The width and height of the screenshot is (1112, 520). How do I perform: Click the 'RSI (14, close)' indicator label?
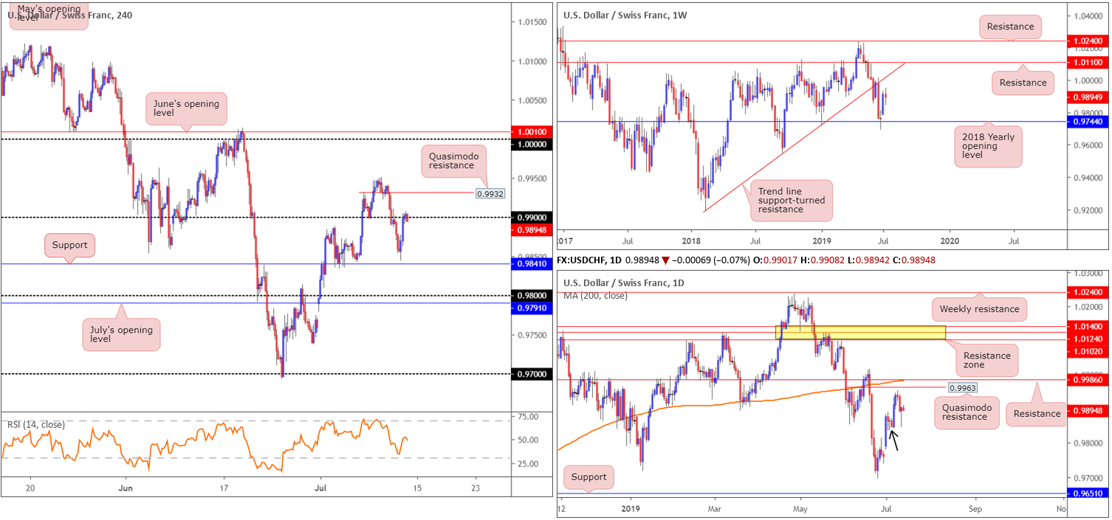36,424
